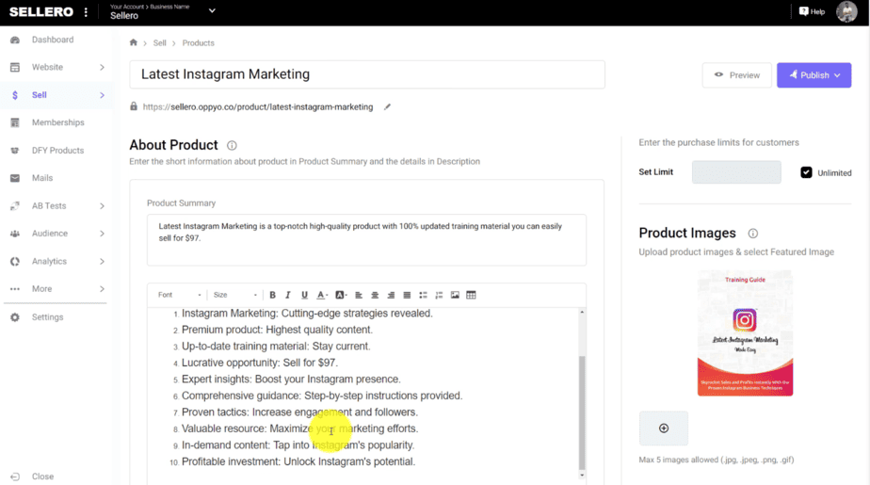Open the text color picker

(x=322, y=295)
